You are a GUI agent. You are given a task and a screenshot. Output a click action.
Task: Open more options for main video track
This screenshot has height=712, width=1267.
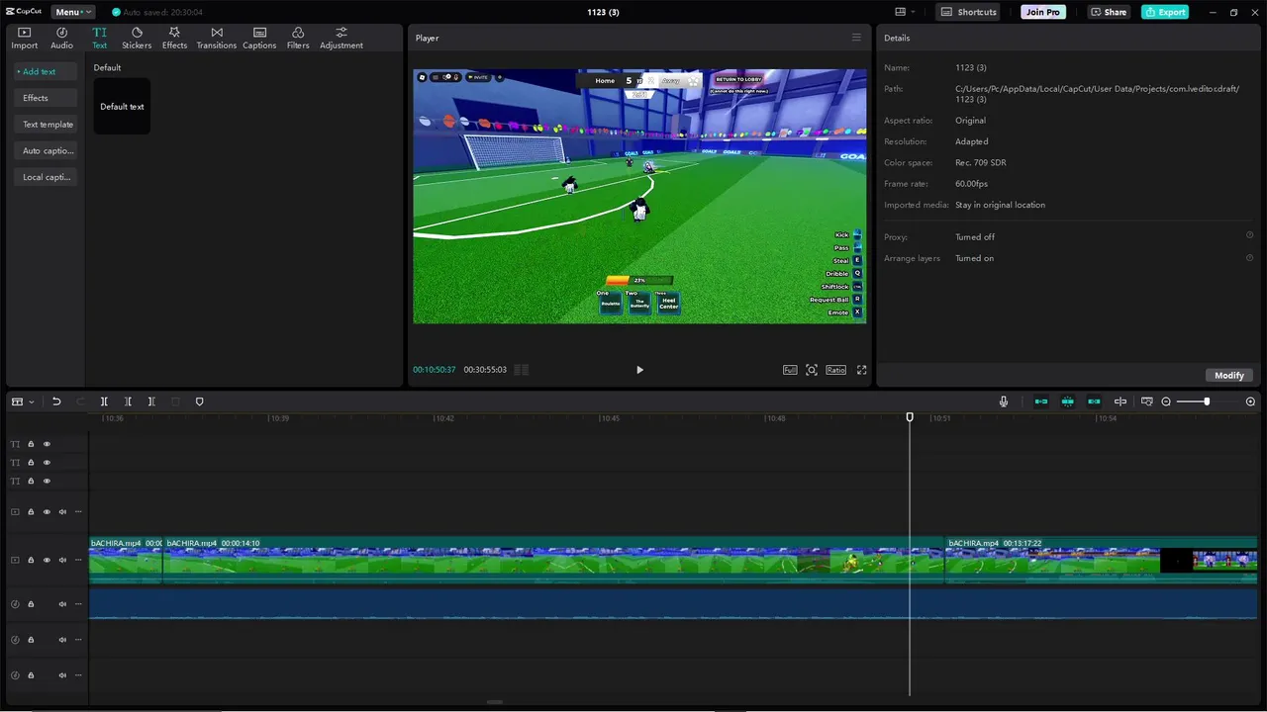[78, 560]
